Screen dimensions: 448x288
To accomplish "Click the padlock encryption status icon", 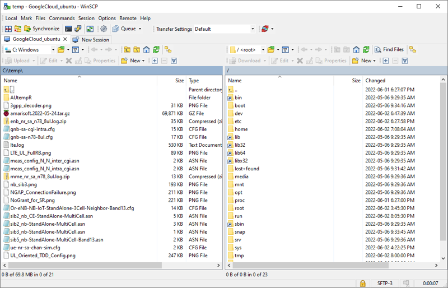I will point(362,284).
